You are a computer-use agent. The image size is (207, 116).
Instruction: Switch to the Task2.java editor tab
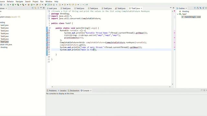click(65, 8)
